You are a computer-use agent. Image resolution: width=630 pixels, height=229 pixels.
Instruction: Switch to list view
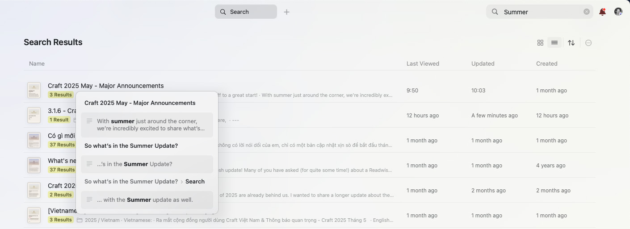pyautogui.click(x=554, y=43)
